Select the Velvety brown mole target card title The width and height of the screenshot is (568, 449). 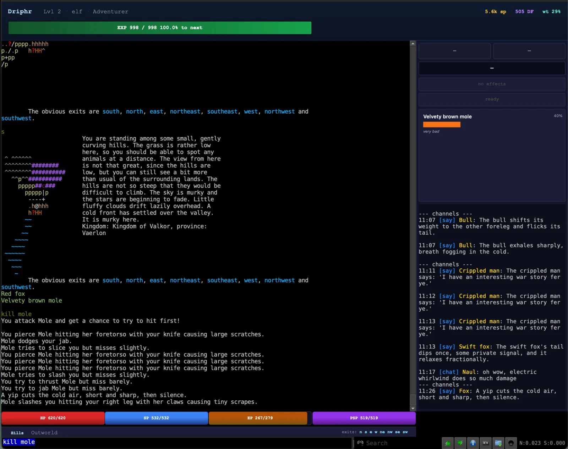point(447,116)
